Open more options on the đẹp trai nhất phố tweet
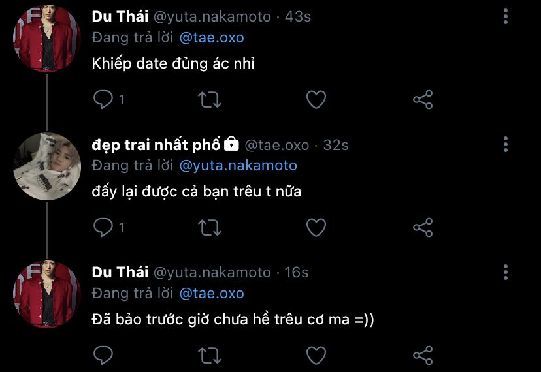 coord(506,145)
